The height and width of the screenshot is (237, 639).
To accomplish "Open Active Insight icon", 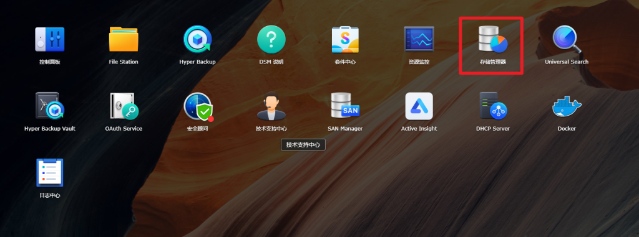I will [x=419, y=106].
